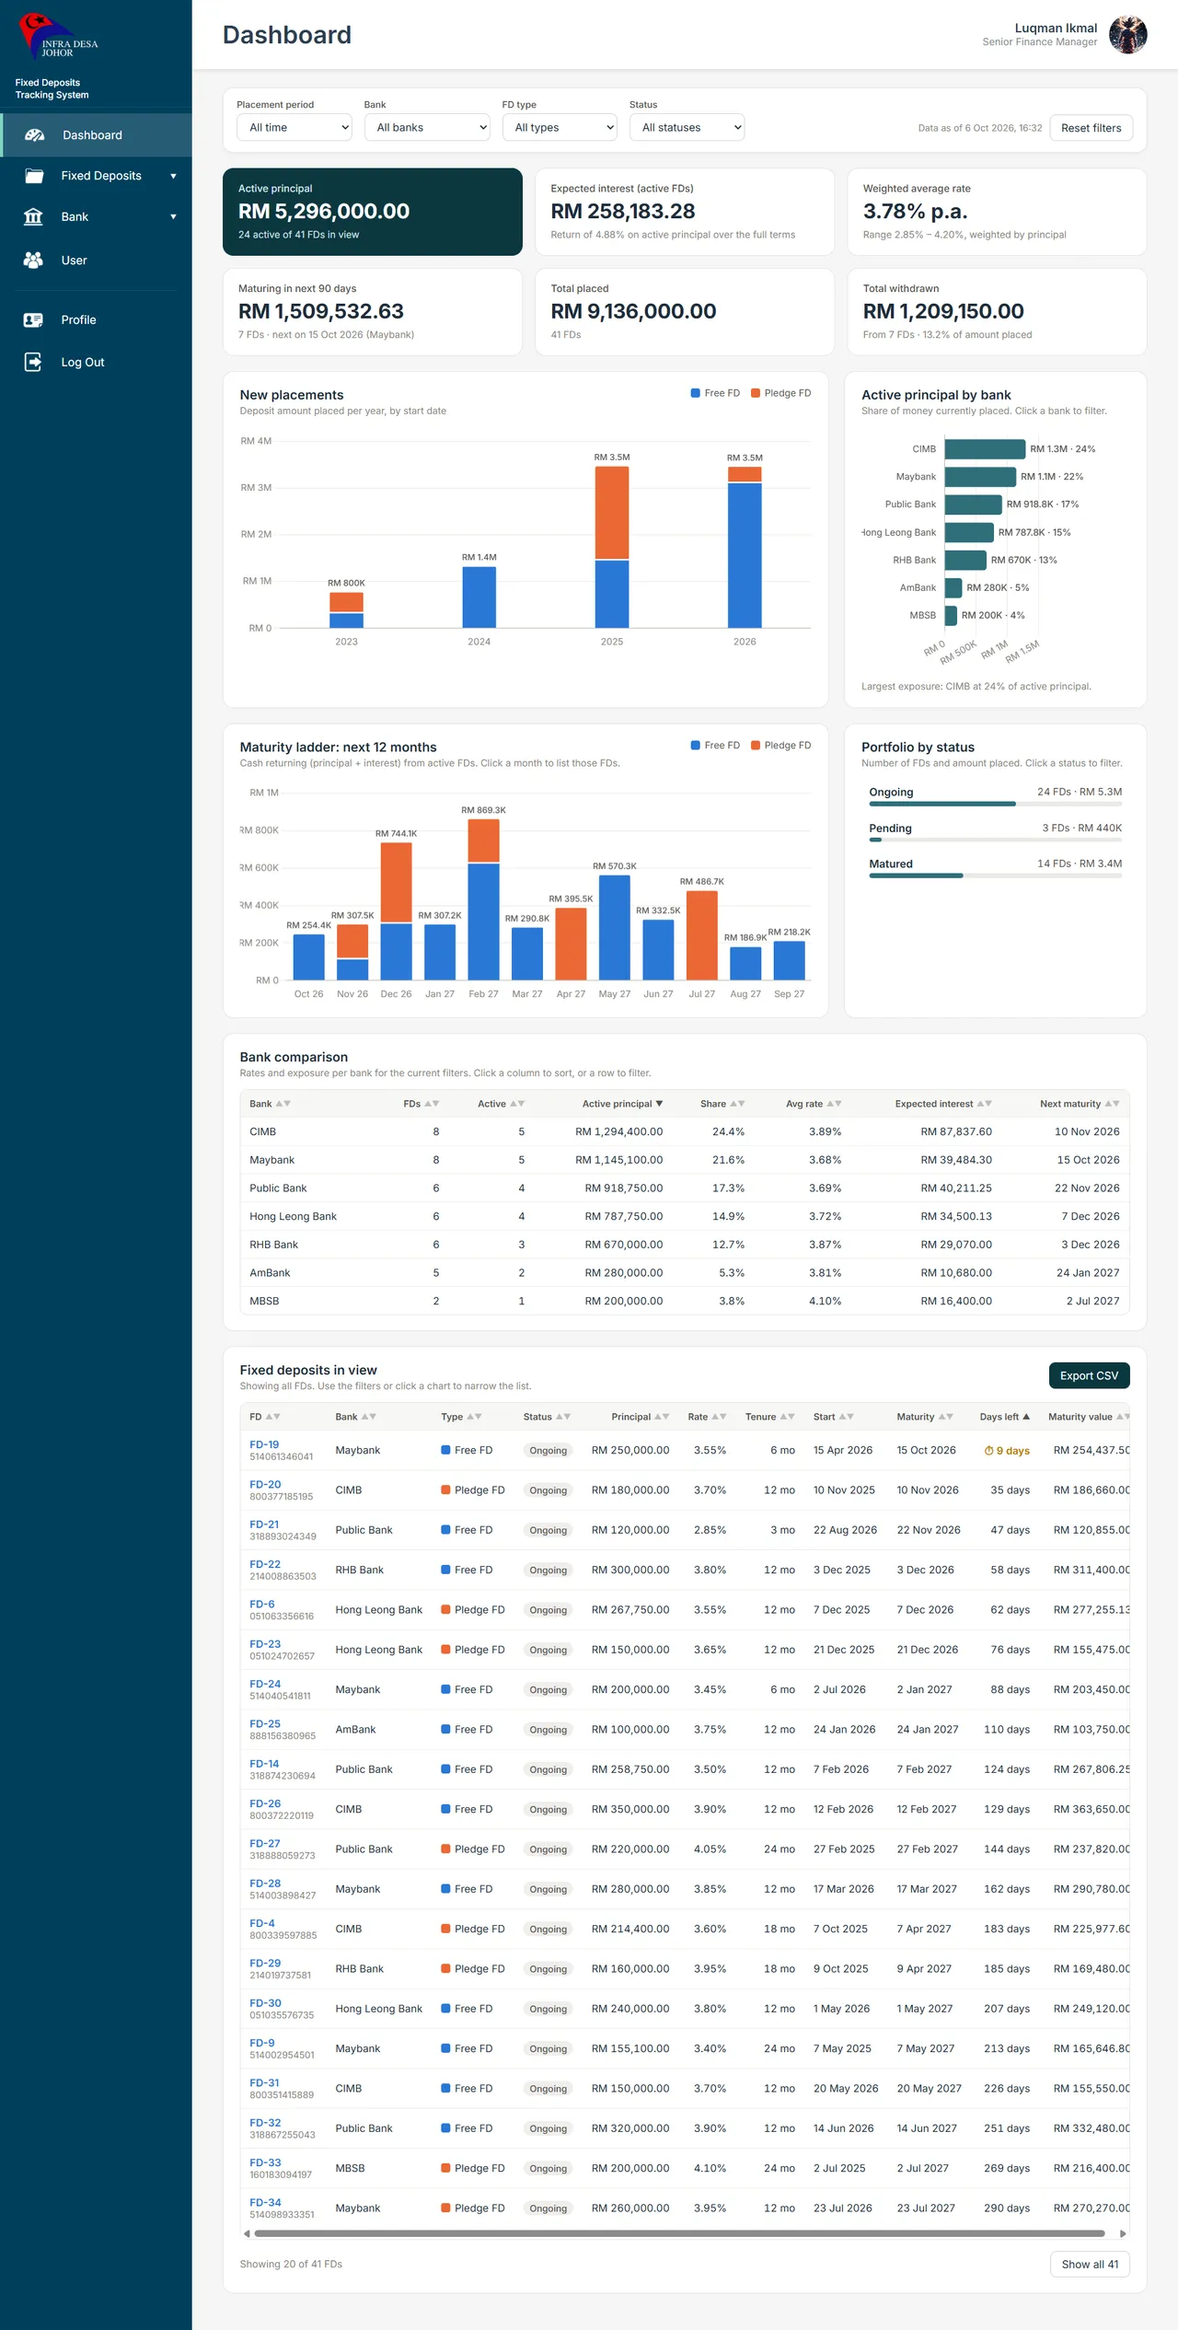Filter by the Ongoing status progress bar

coord(995,804)
